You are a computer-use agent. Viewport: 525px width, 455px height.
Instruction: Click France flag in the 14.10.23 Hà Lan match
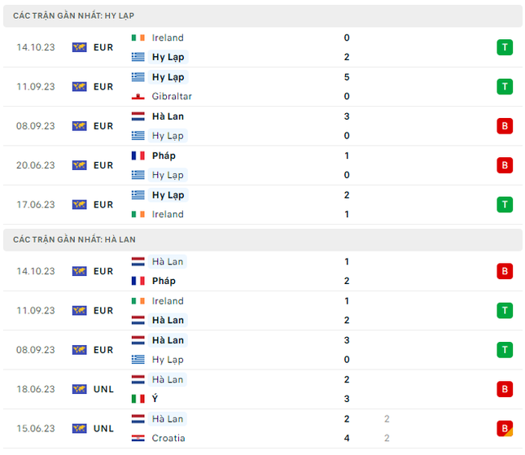[x=138, y=281]
